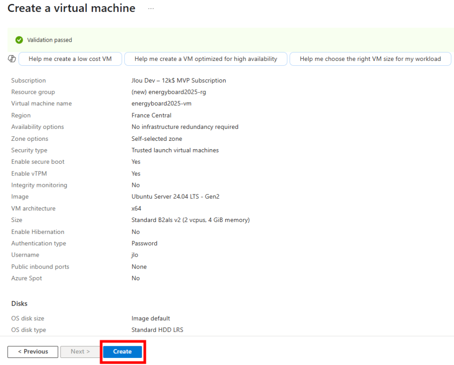Click Trusted launch virtual machines value
Viewport: 454px width, 365px height.
pos(175,150)
